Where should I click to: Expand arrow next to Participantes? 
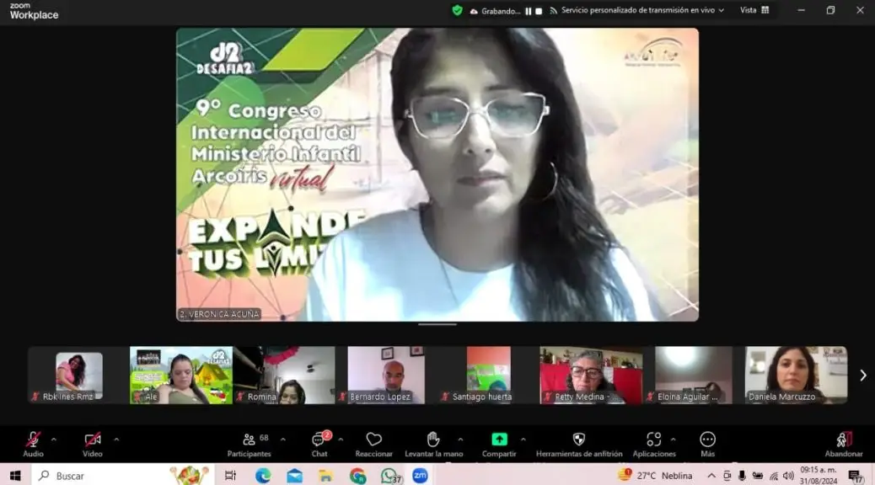(x=283, y=440)
